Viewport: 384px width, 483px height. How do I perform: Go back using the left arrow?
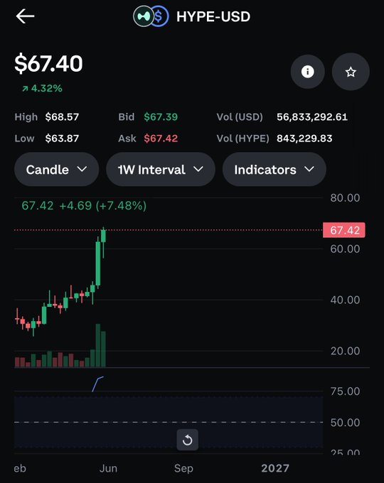[25, 16]
